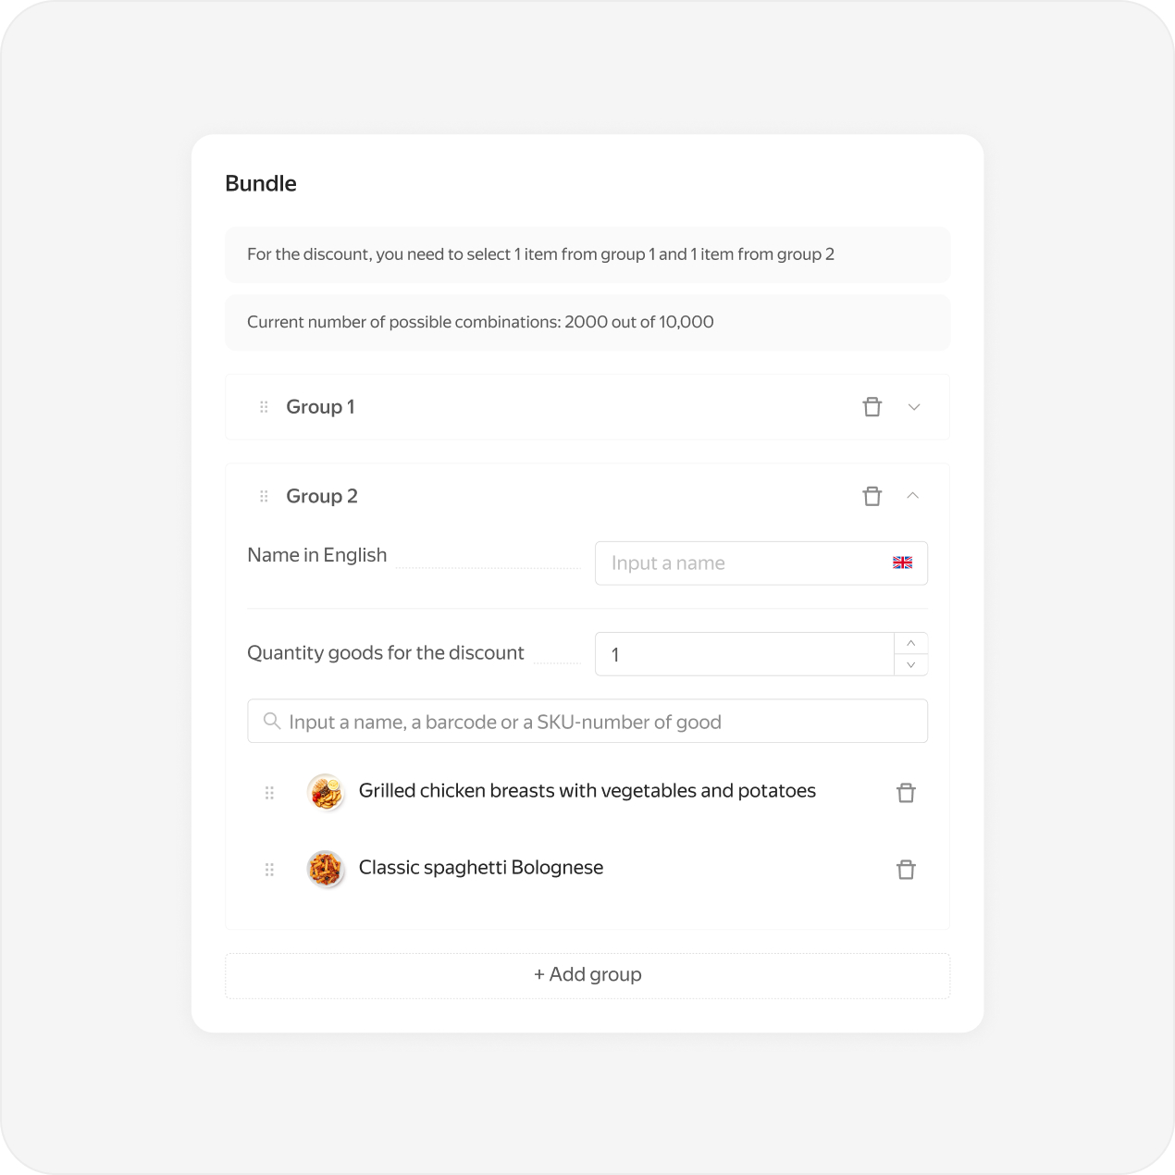Collapse the Group 2 section
The height and width of the screenshot is (1175, 1175).
tap(913, 496)
